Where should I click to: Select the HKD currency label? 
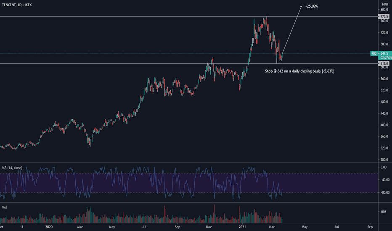[385, 4]
